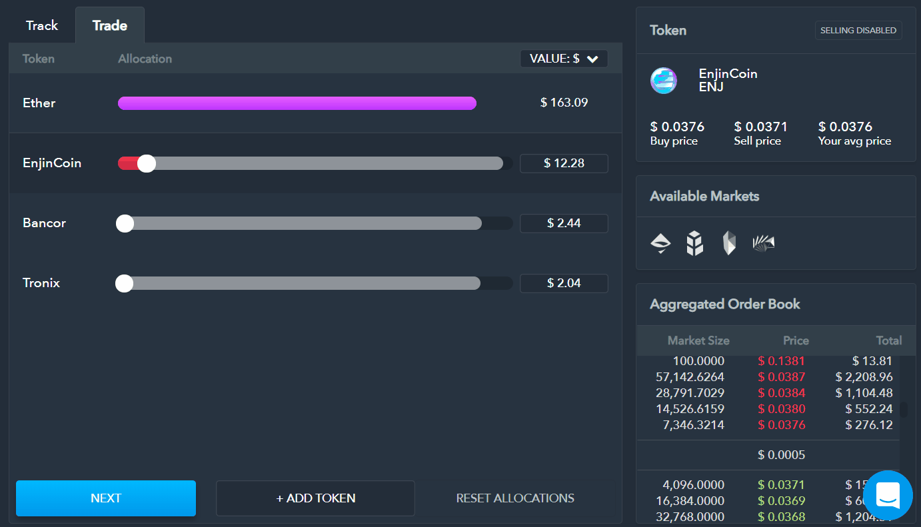This screenshot has width=921, height=527.
Task: Open the Track tab
Action: [42, 25]
